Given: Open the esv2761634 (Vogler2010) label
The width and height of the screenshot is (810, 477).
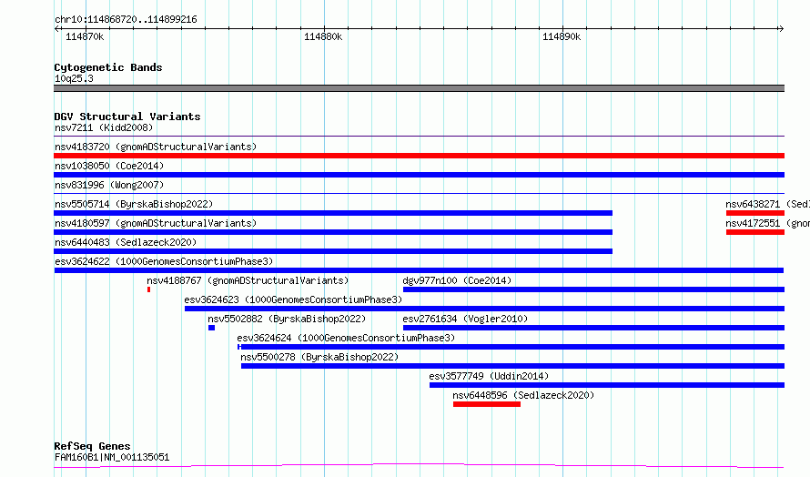Looking at the screenshot, I should pyautogui.click(x=465, y=319).
